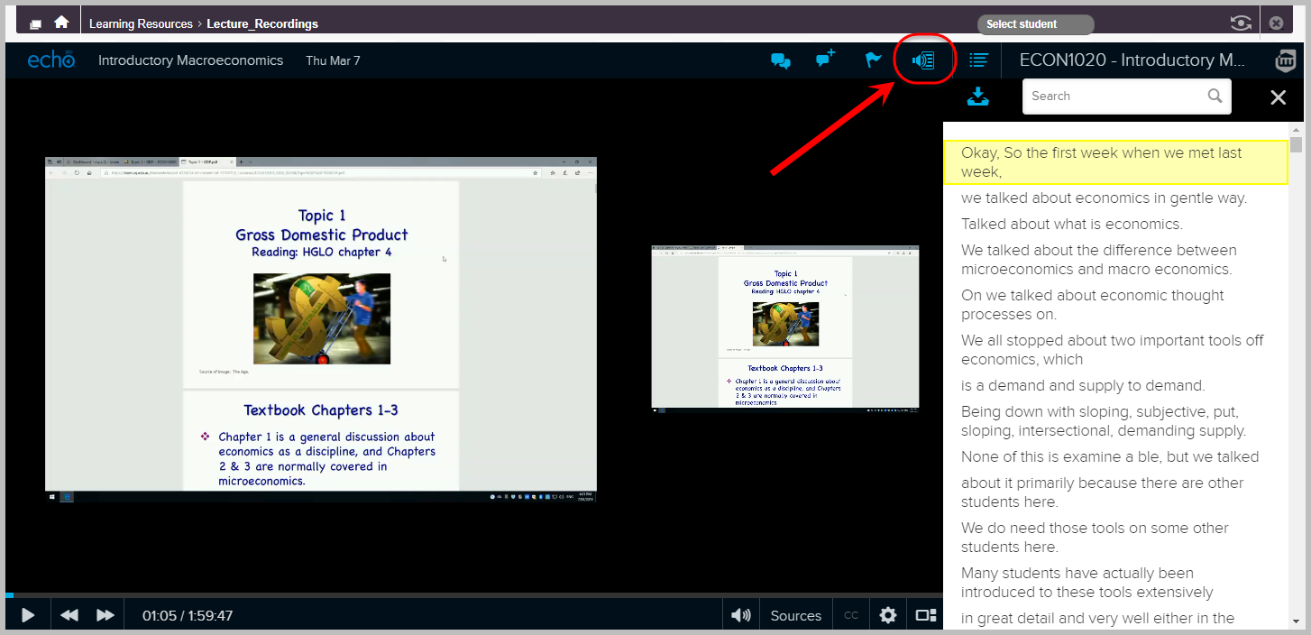Open the discussions chat icon
The image size is (1311, 635).
780,60
